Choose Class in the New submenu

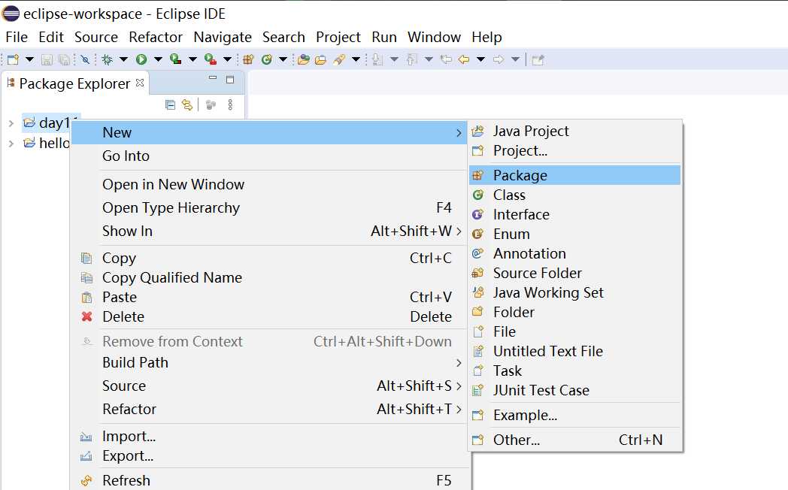click(x=509, y=195)
